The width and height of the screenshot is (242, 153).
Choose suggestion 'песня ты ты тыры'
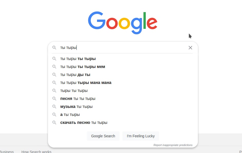coord(123,99)
